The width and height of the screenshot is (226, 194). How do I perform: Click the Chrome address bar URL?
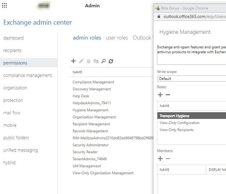[195, 17]
